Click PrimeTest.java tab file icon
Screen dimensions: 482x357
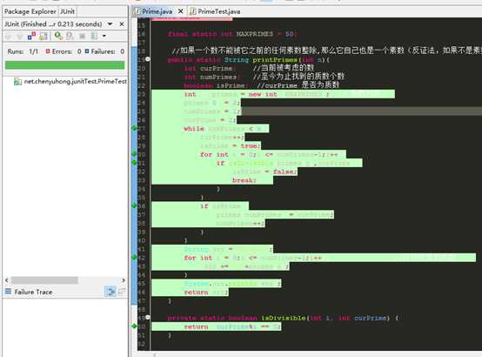coord(193,11)
